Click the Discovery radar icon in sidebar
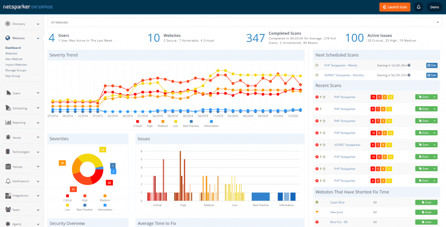 tap(8, 24)
